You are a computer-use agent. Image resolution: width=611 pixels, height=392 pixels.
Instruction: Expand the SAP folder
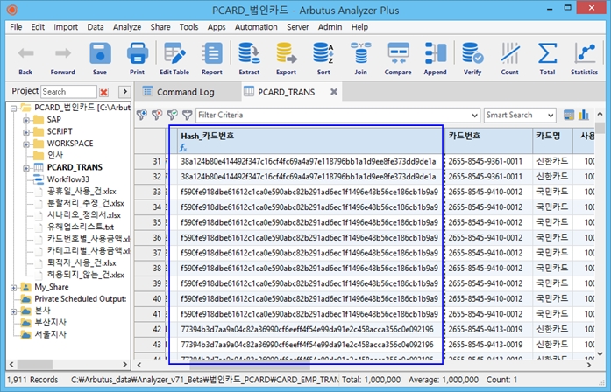tap(26, 120)
